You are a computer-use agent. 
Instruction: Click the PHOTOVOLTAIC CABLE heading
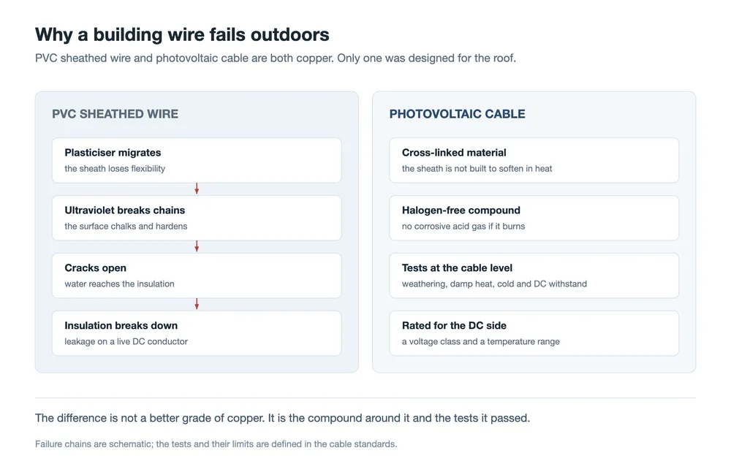(x=458, y=114)
